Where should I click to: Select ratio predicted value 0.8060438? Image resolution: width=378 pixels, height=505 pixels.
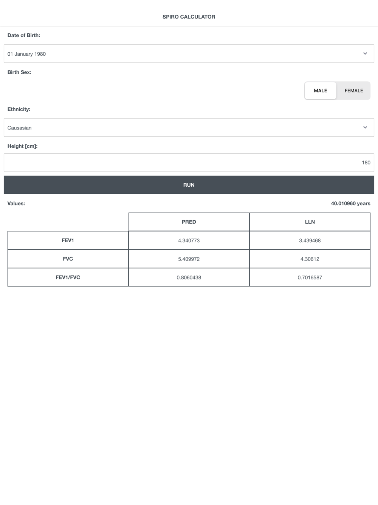(189, 277)
